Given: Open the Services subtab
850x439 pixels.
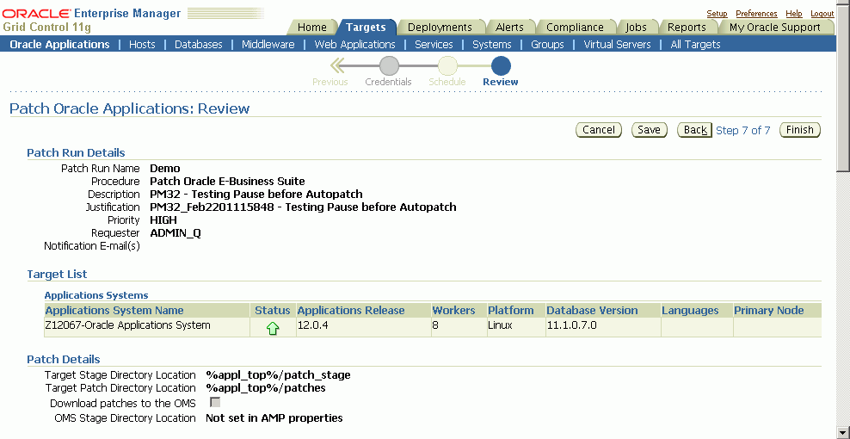Looking at the screenshot, I should 434,45.
